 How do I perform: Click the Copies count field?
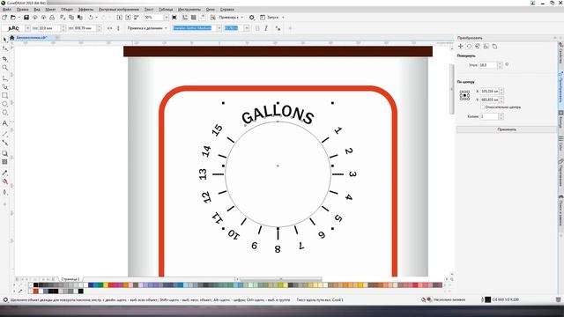[489, 116]
